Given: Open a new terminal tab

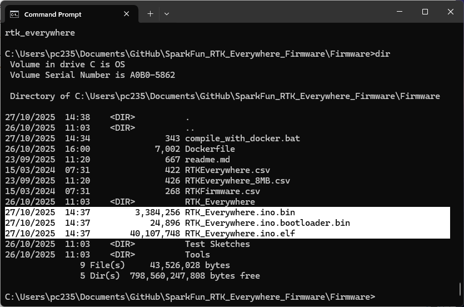Looking at the screenshot, I should (151, 13).
